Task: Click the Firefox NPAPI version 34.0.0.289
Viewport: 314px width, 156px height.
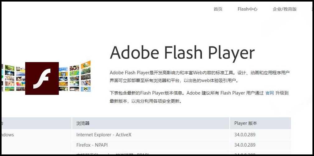Action: [245, 145]
